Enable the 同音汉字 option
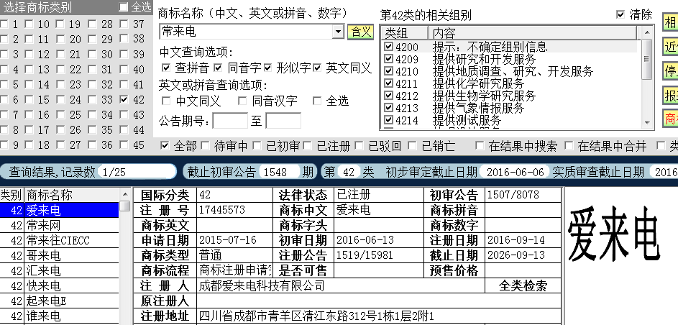The width and height of the screenshot is (678, 325). coord(242,101)
